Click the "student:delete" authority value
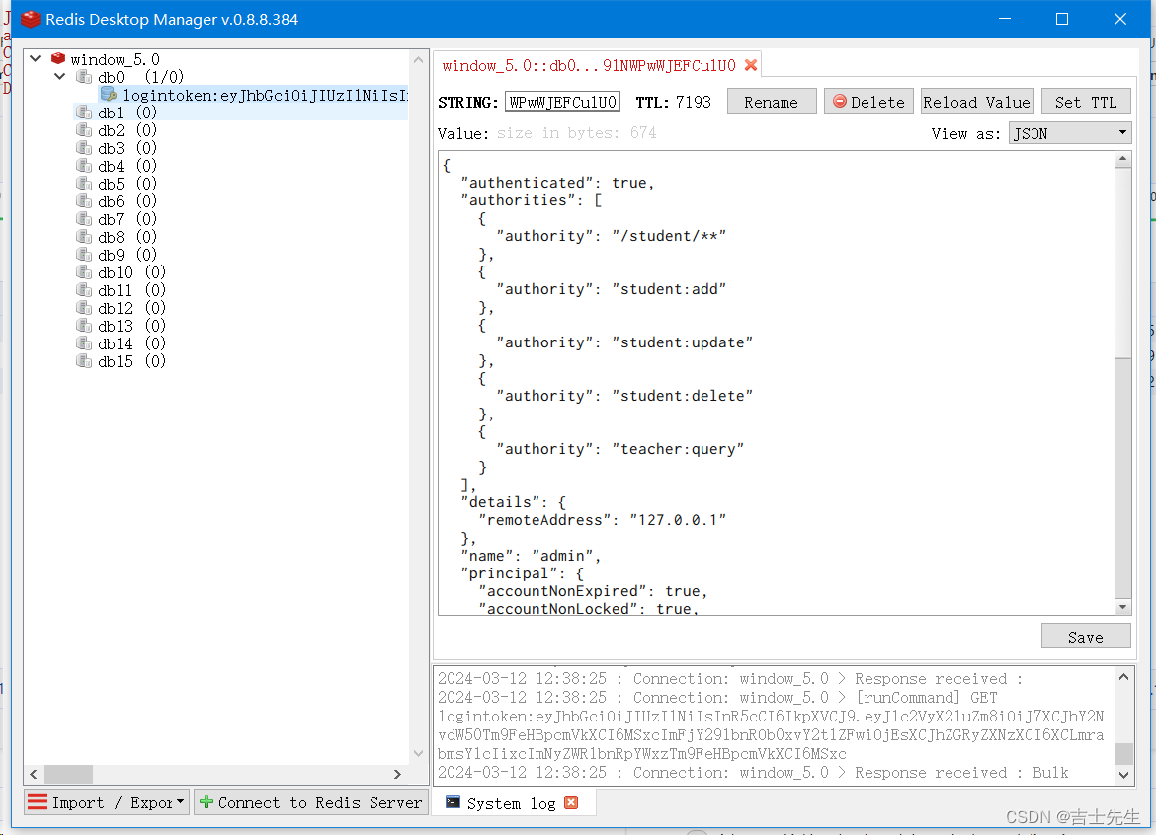Viewport: 1156px width, 835px height. (x=682, y=396)
